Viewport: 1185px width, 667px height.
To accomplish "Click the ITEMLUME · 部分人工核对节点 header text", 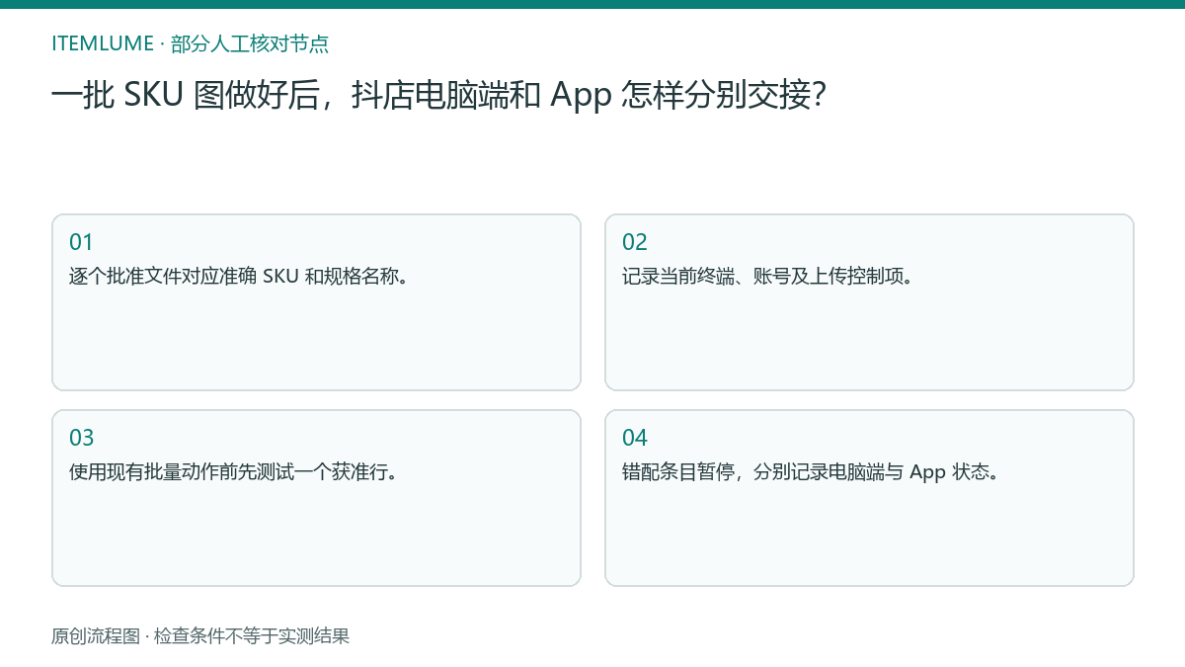I will (190, 43).
